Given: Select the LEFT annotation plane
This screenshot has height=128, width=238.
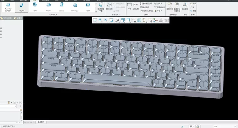Looking at the screenshot, I should click(x=88, y=7).
